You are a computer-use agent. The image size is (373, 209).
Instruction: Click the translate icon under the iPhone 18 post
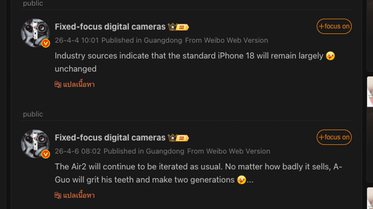coord(58,85)
